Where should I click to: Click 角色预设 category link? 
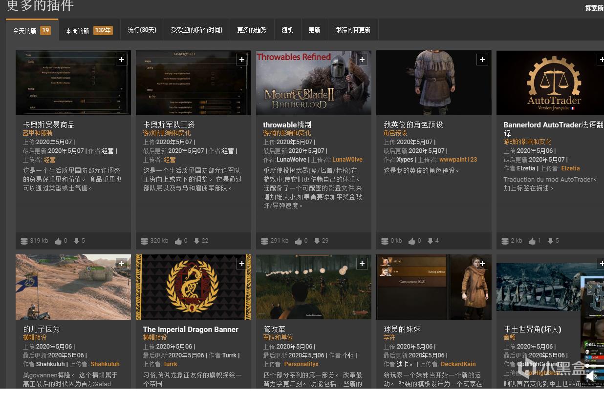(x=395, y=133)
